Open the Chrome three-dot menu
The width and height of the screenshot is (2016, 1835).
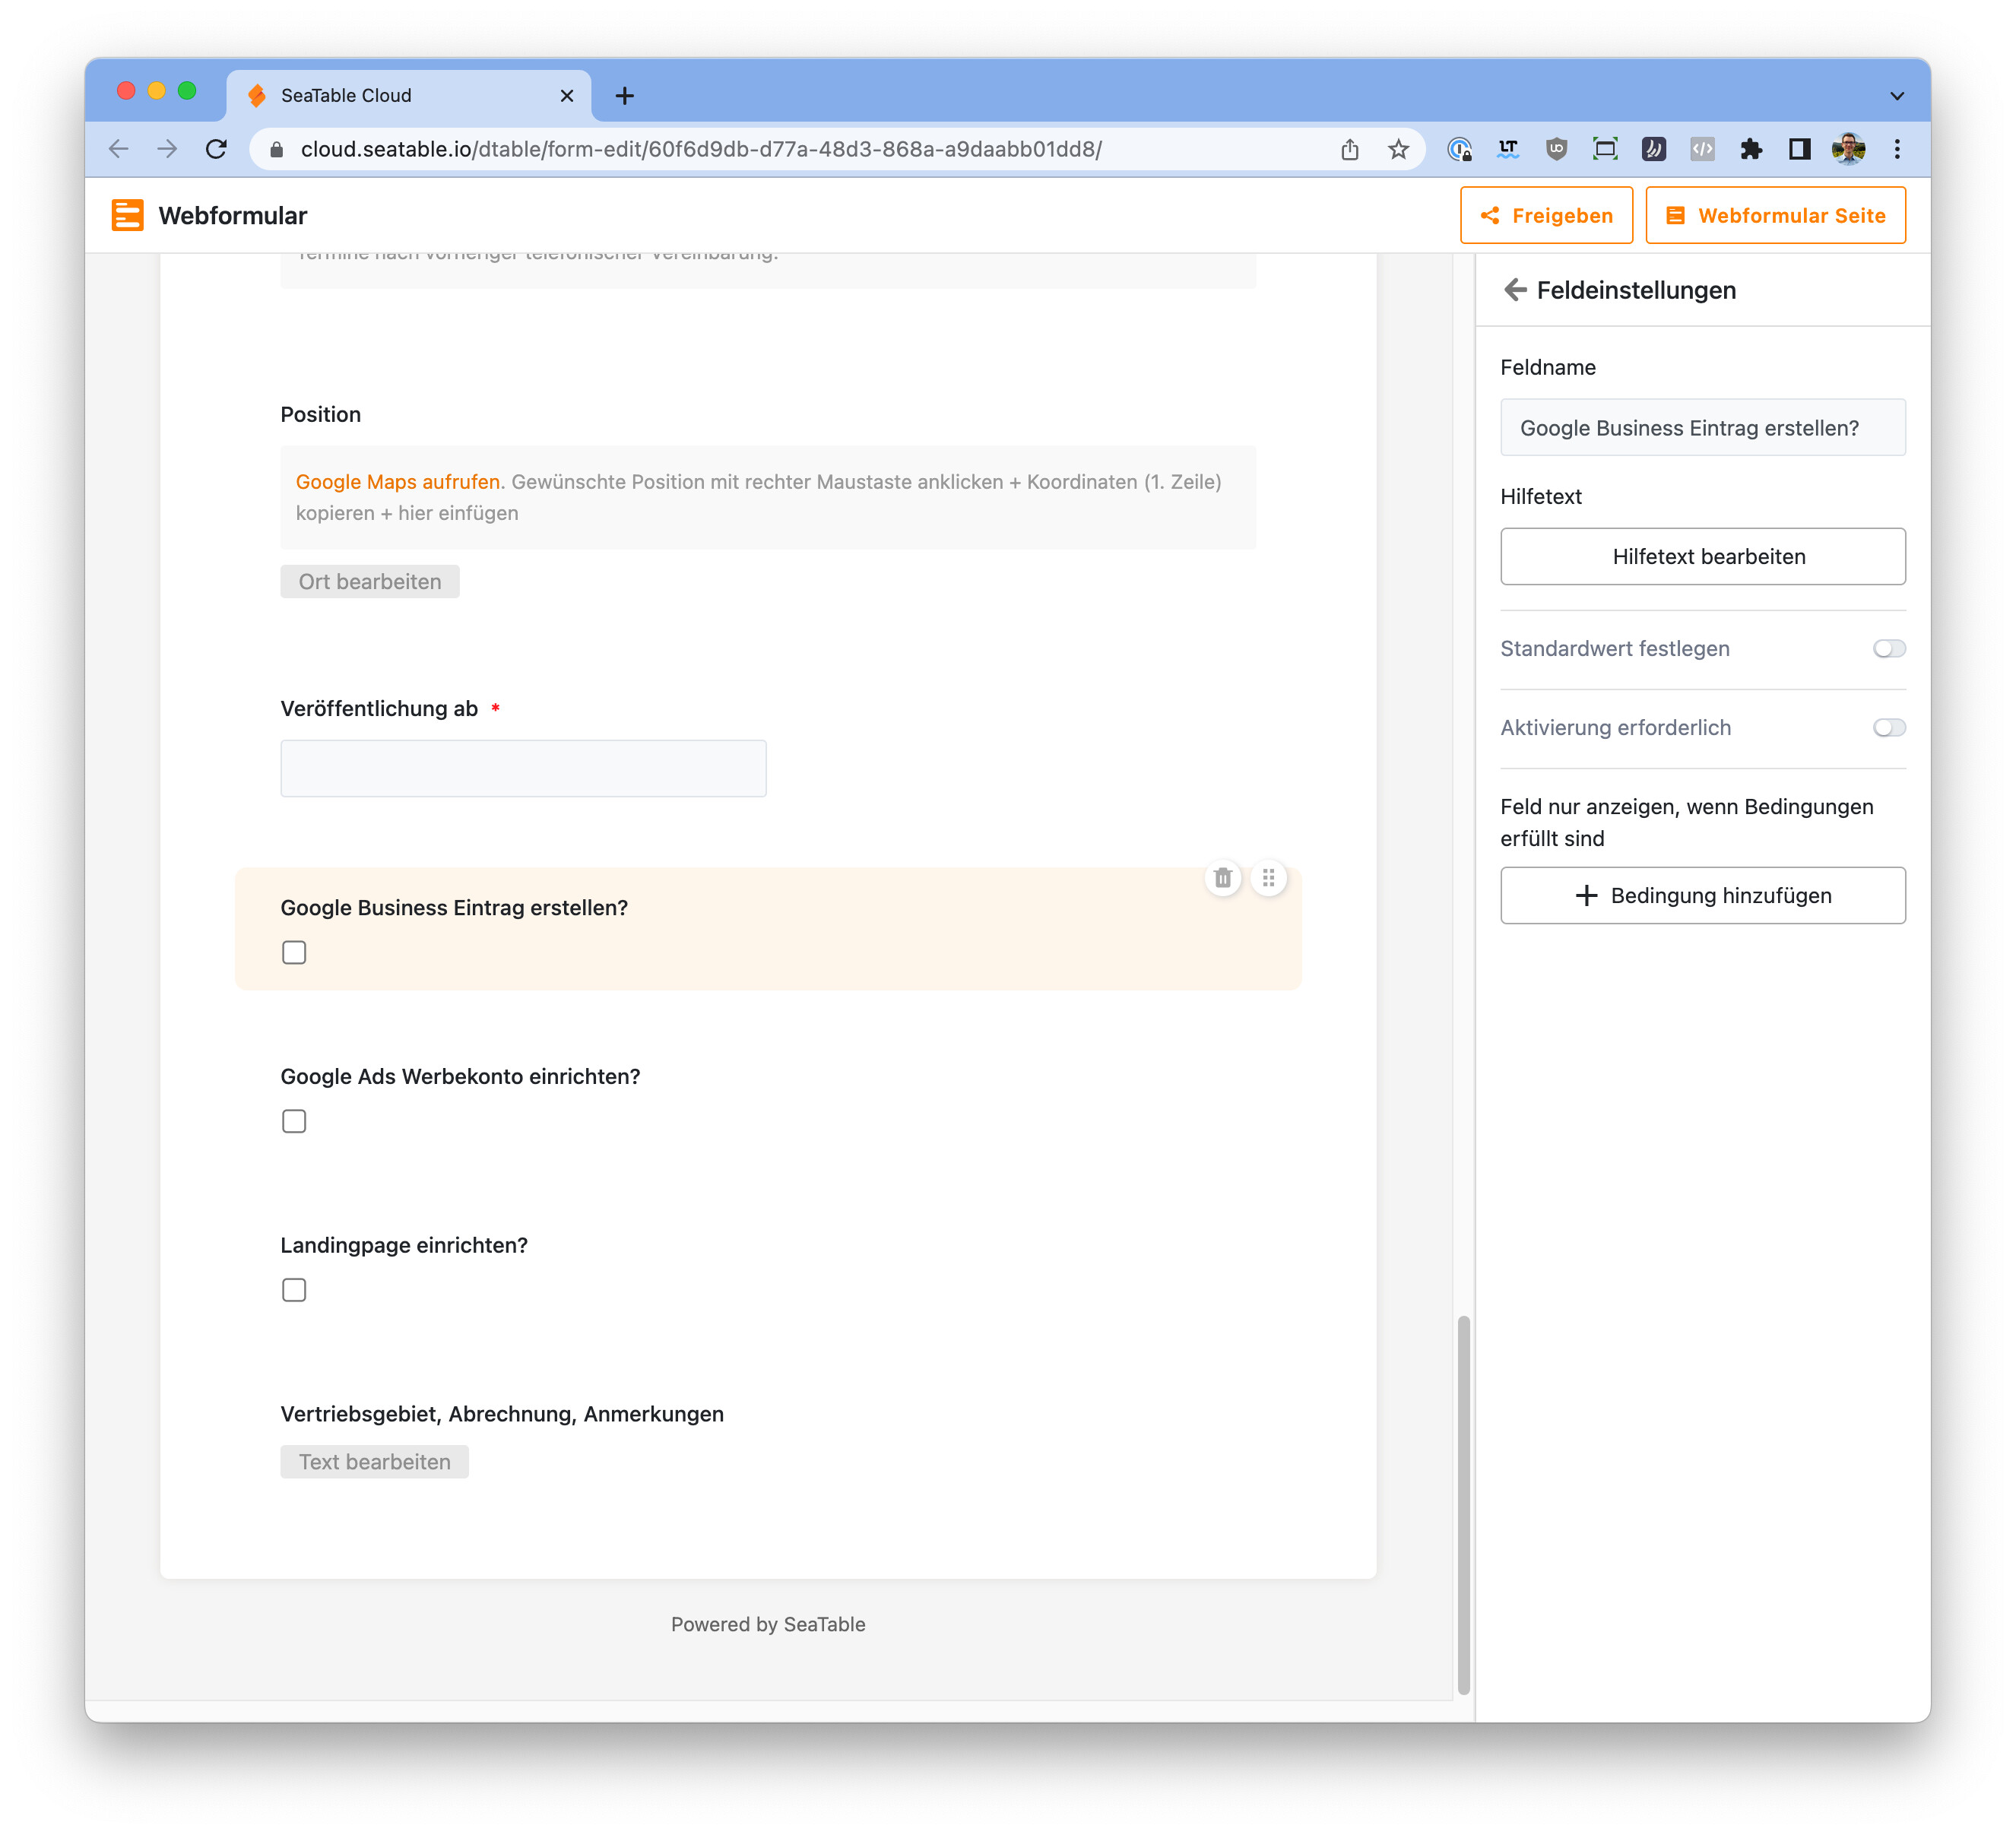tap(1897, 149)
